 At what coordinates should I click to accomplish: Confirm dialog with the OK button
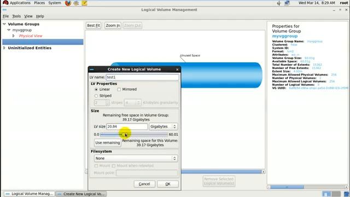pyautogui.click(x=168, y=184)
